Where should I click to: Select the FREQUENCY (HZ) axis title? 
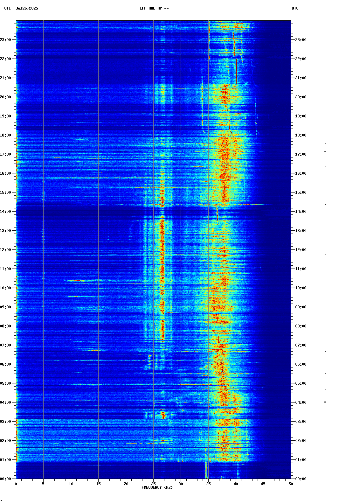point(157,487)
